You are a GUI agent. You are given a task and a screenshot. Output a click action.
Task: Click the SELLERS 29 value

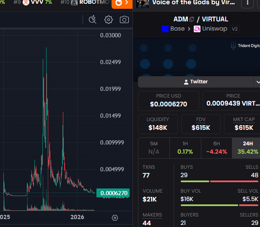[255, 223]
